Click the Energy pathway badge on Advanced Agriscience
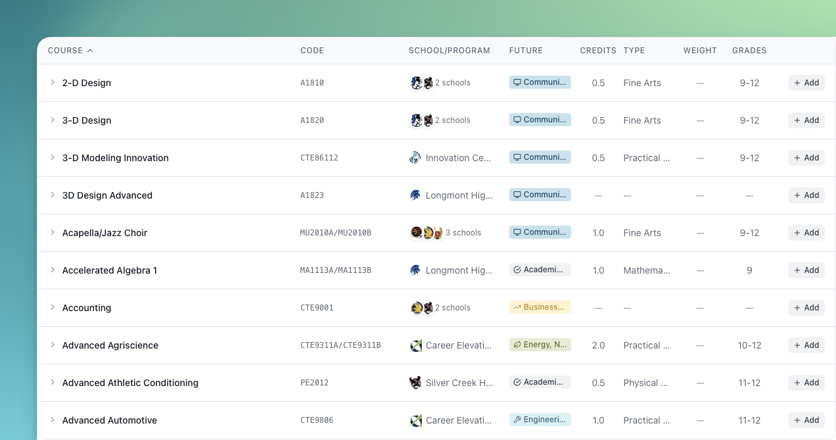This screenshot has height=440, width=836. click(540, 344)
